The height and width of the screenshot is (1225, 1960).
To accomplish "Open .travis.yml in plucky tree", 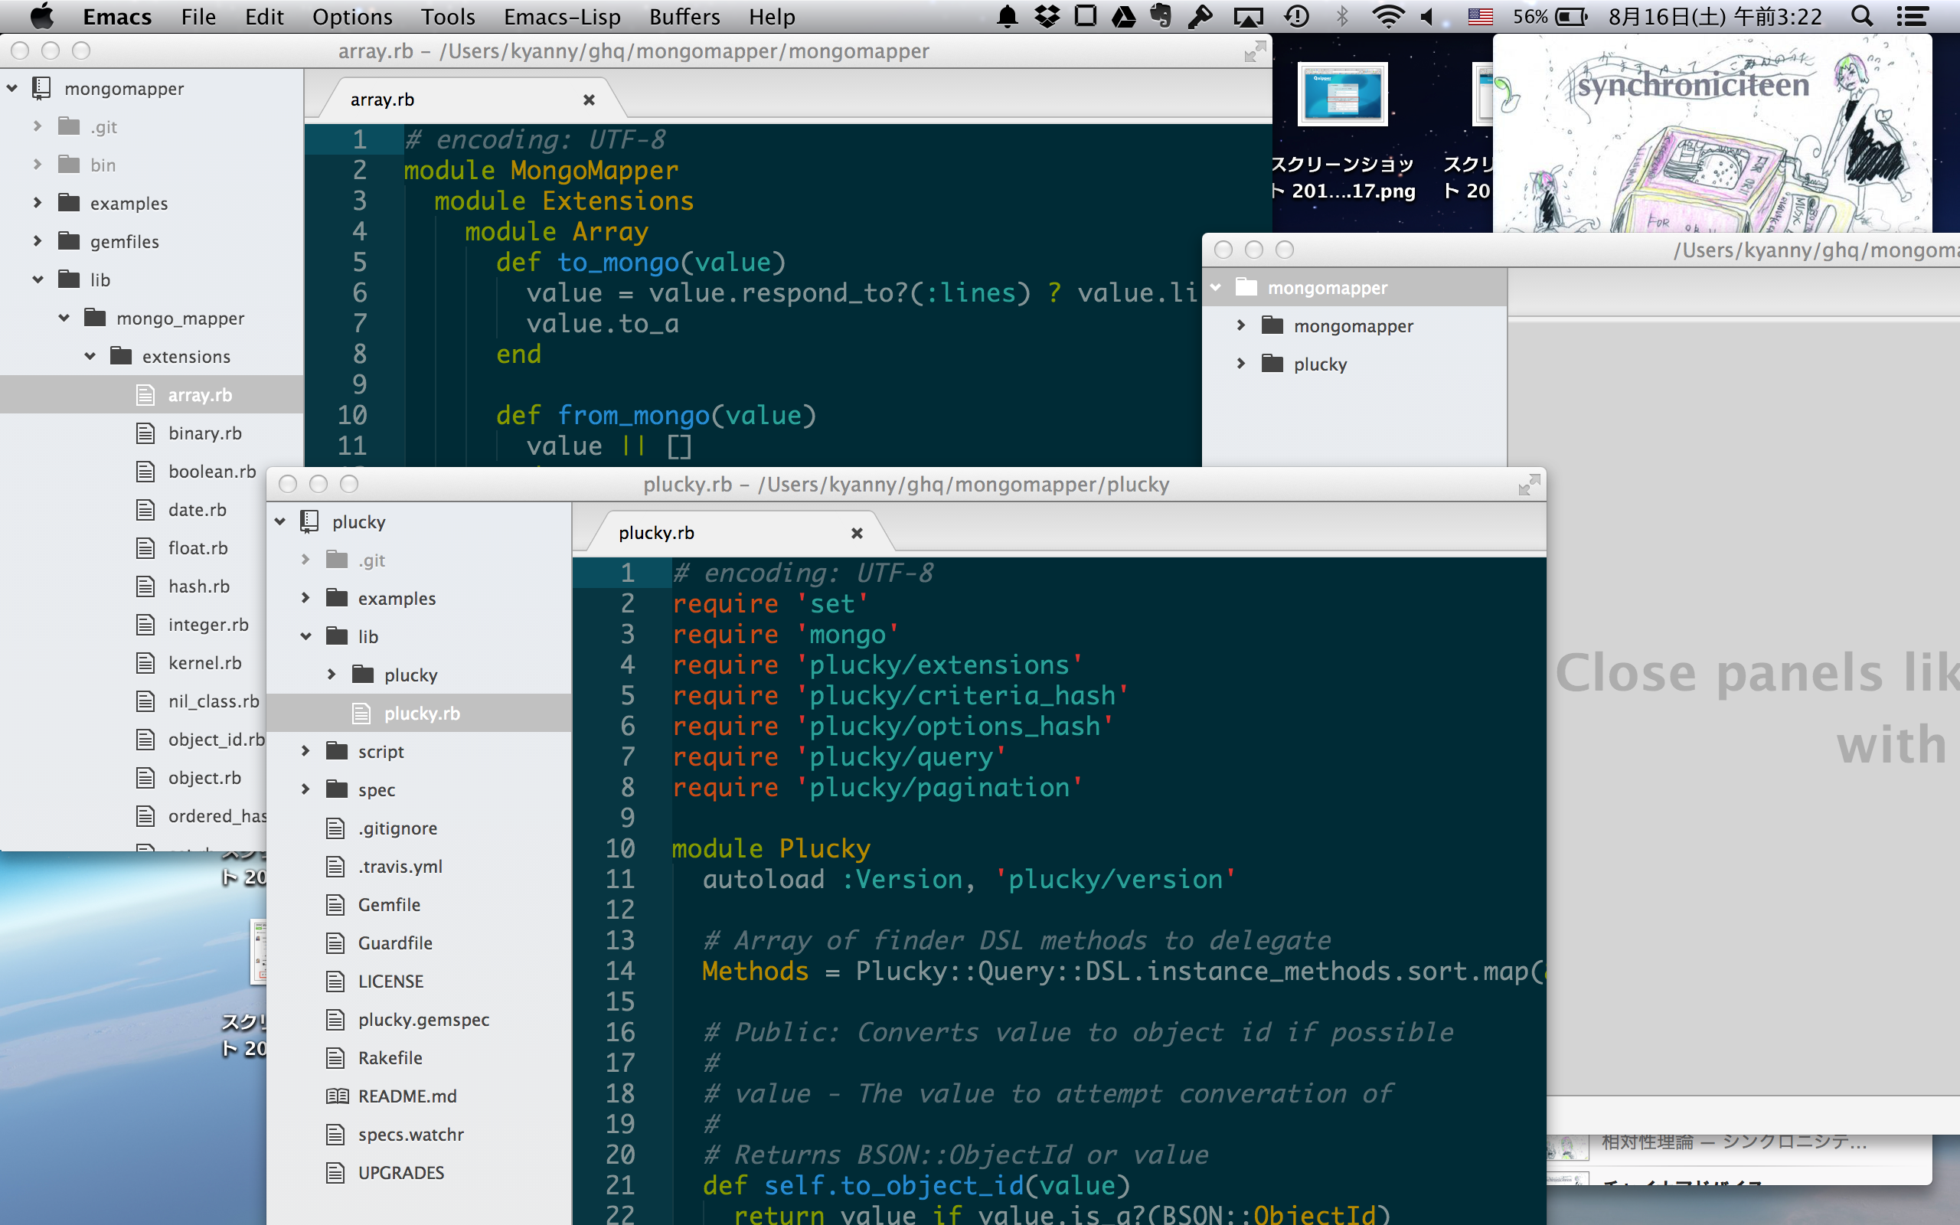I will (400, 866).
